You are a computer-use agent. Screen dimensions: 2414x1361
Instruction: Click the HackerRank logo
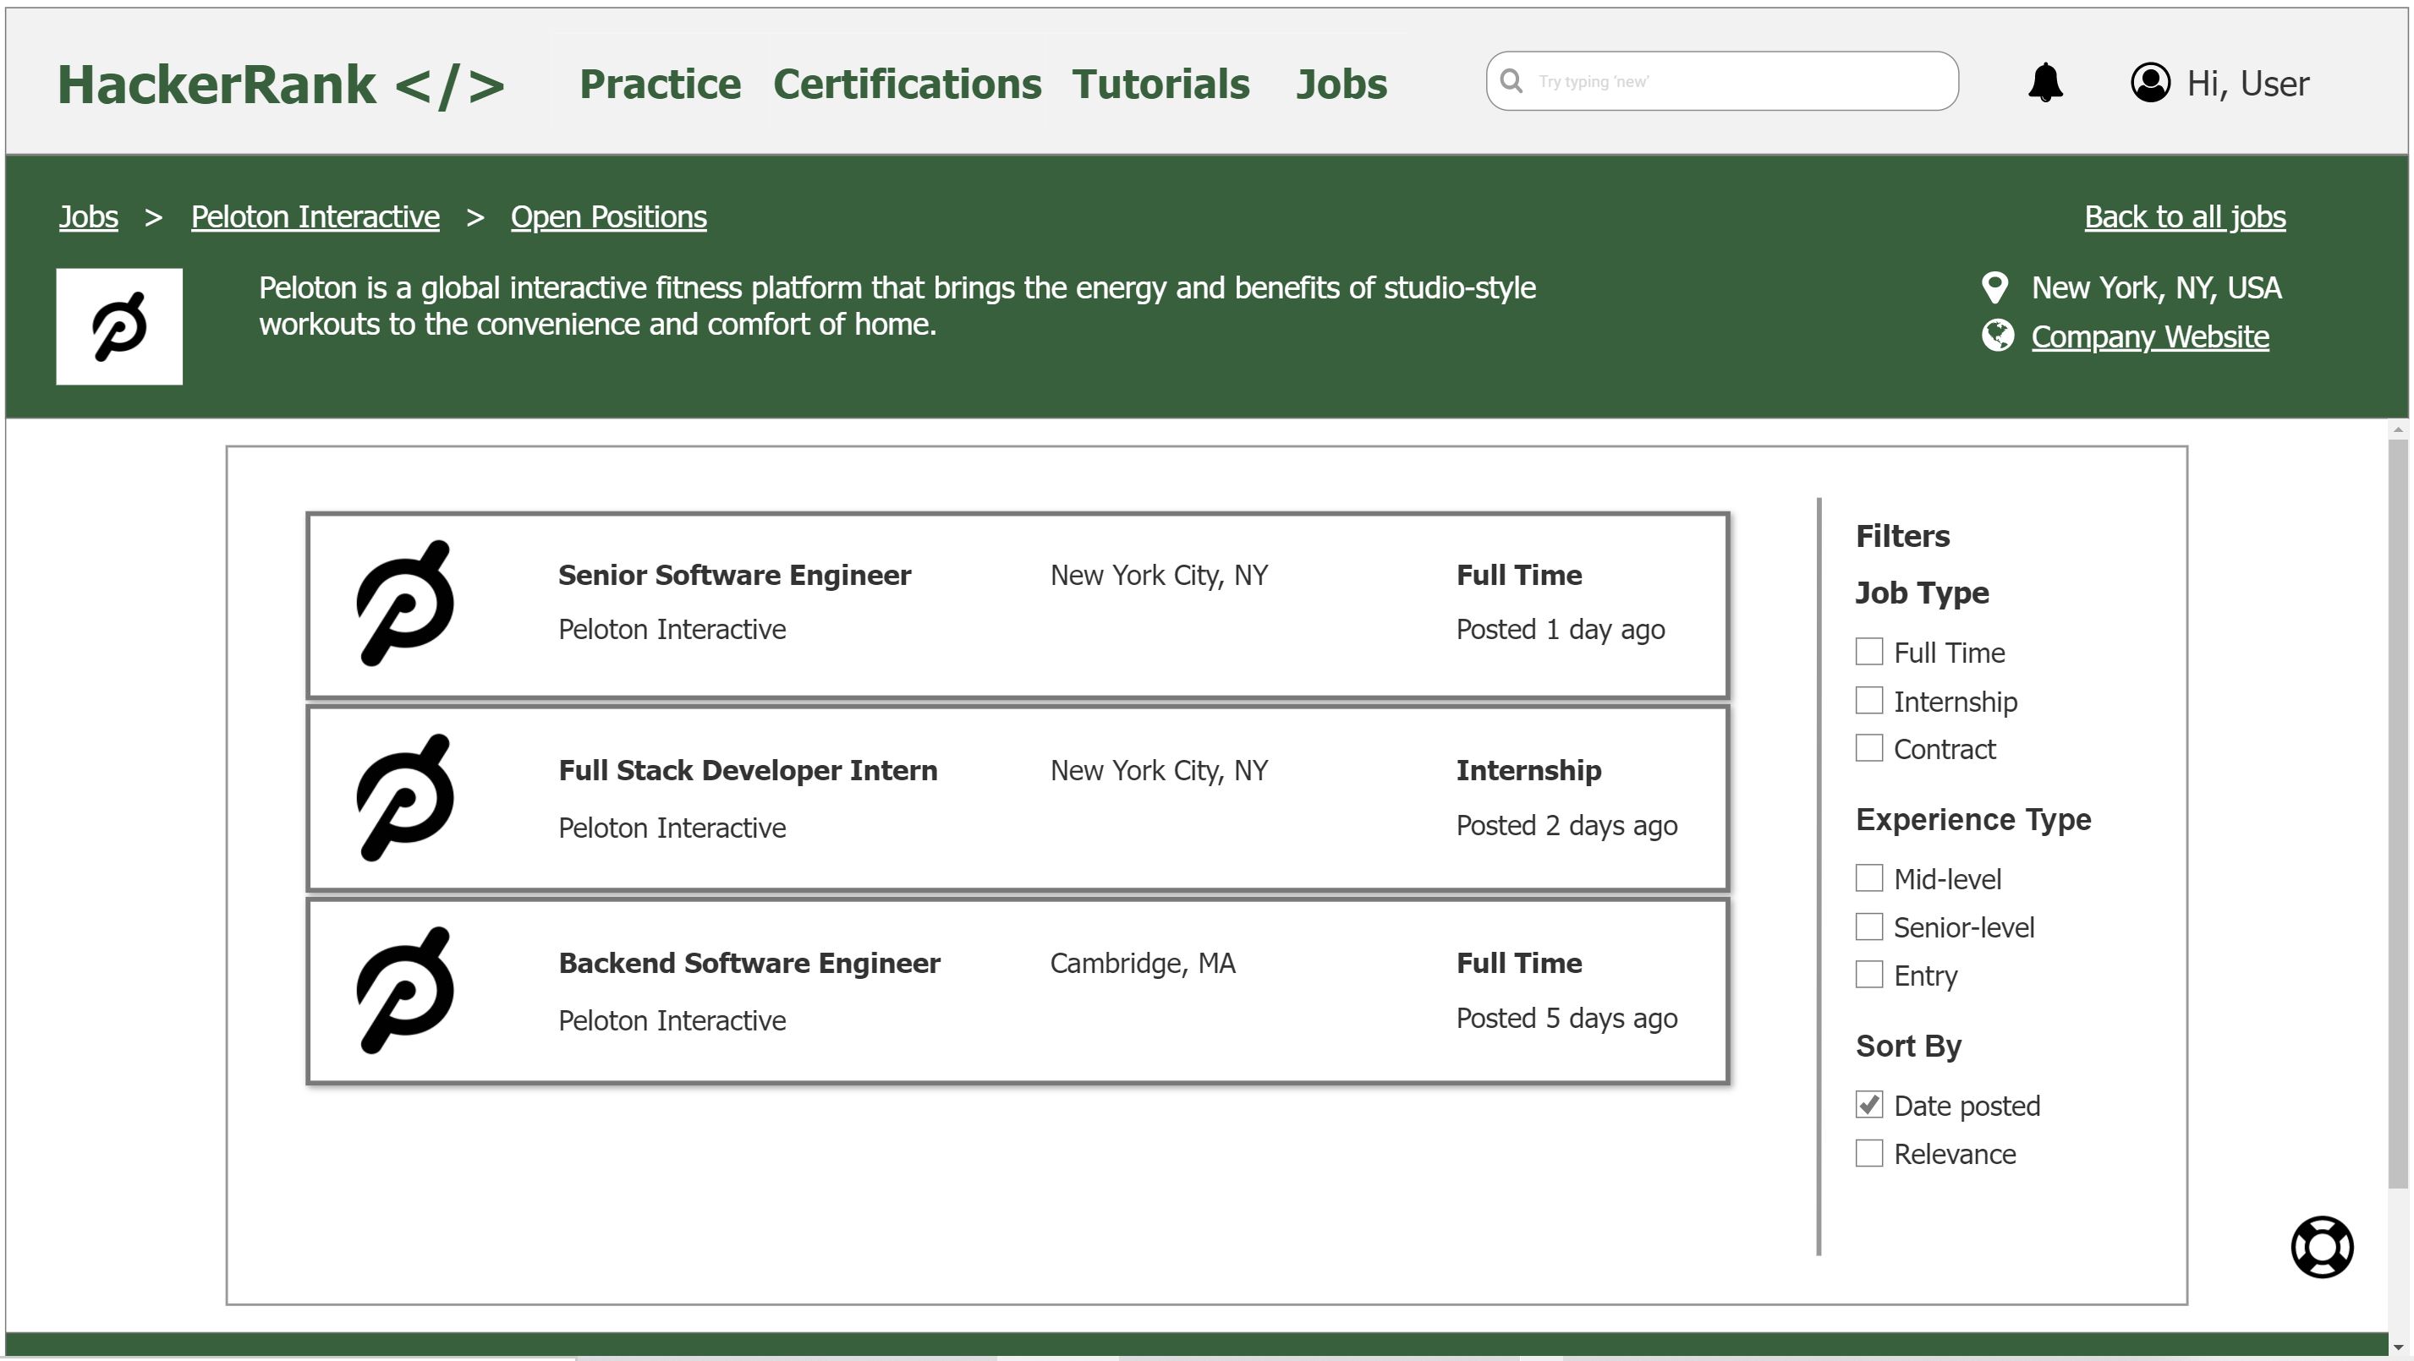pyautogui.click(x=278, y=85)
